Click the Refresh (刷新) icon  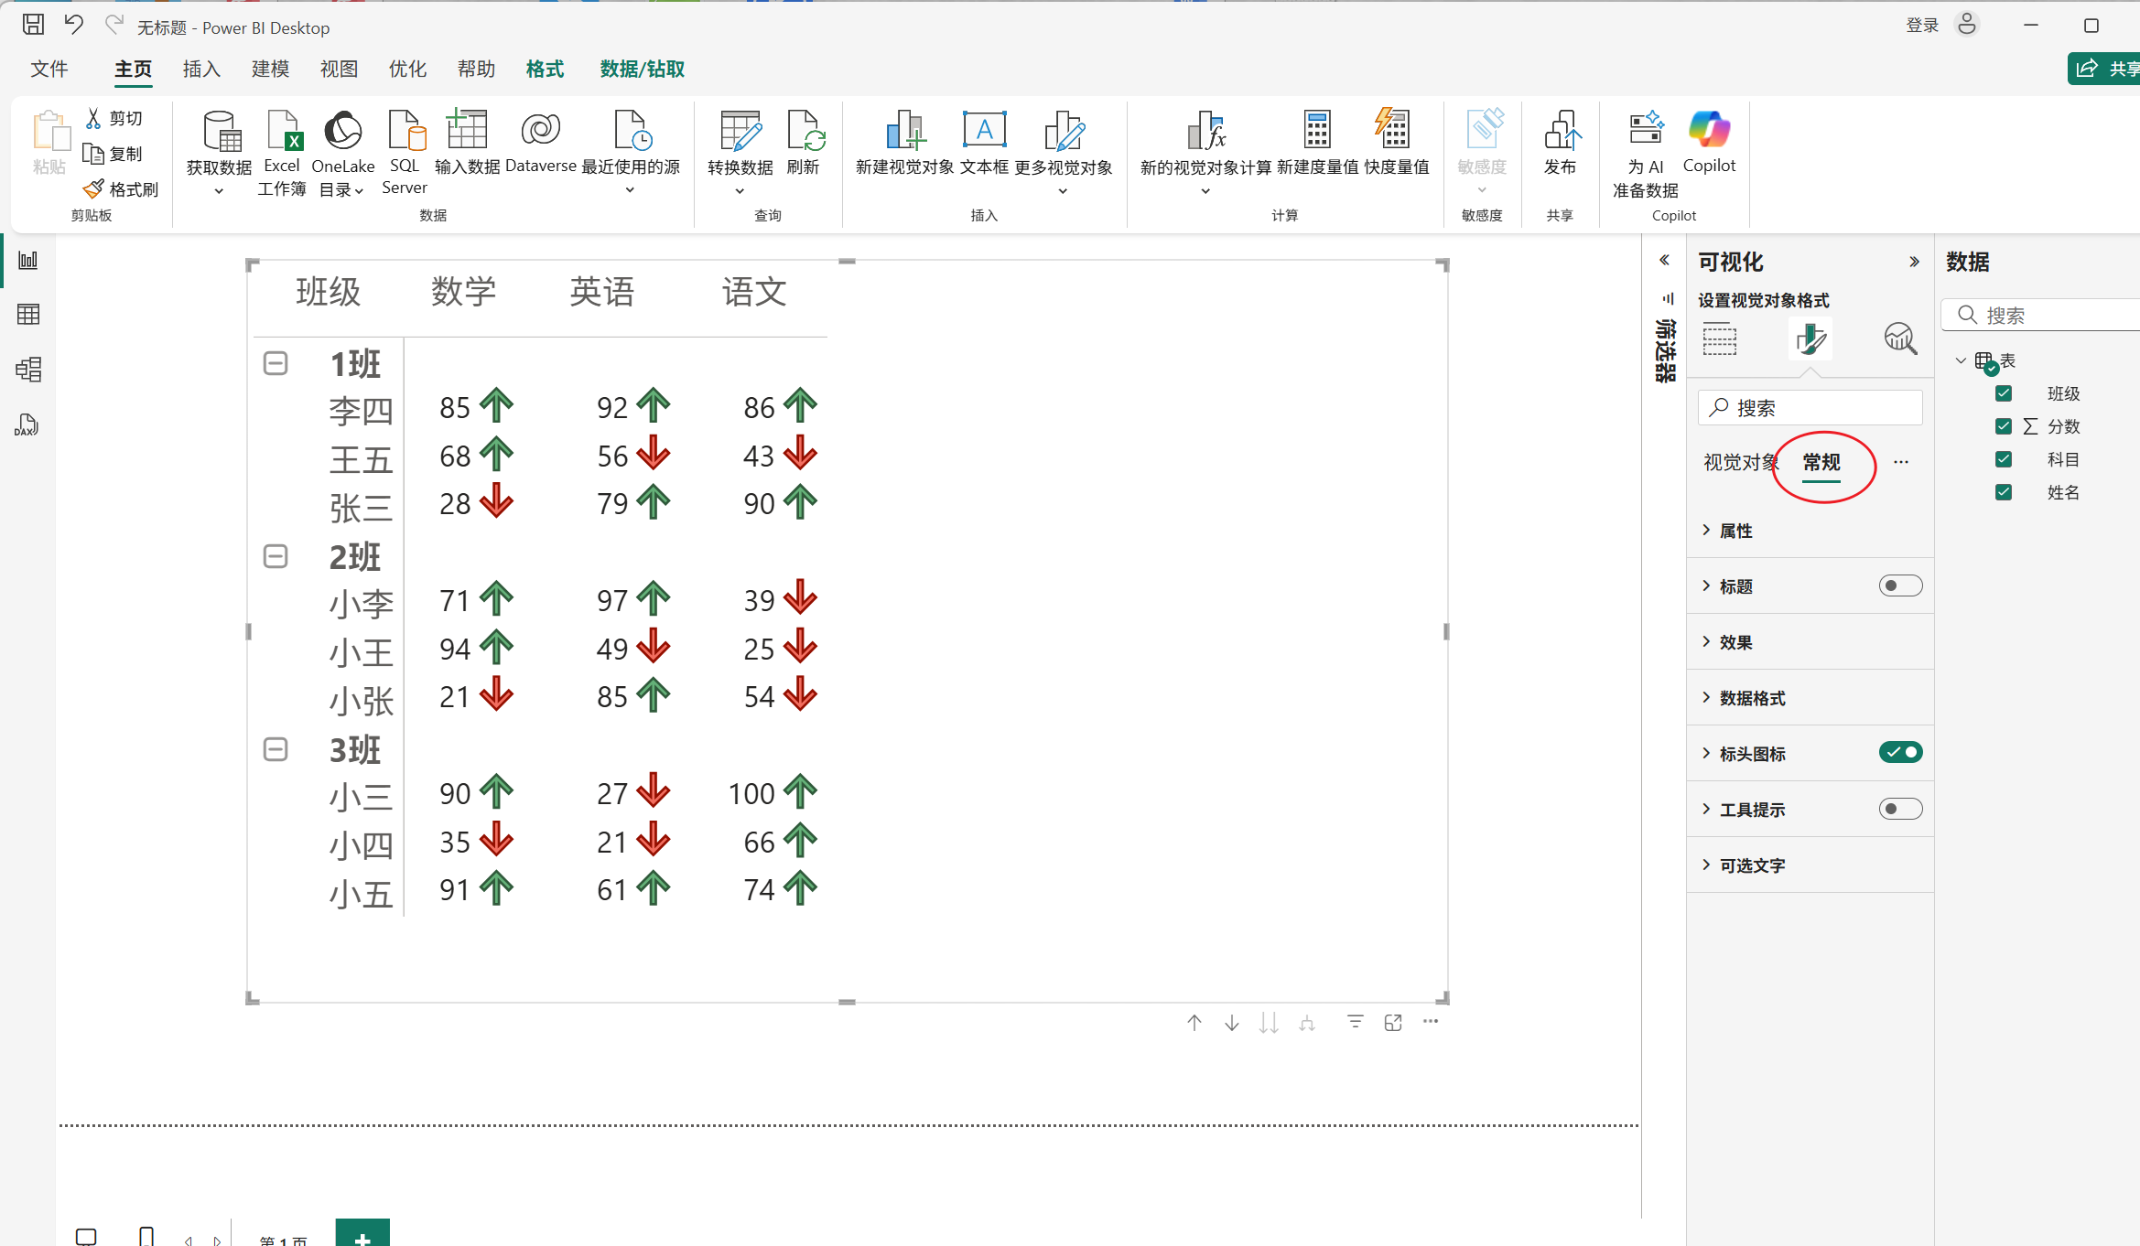point(804,133)
